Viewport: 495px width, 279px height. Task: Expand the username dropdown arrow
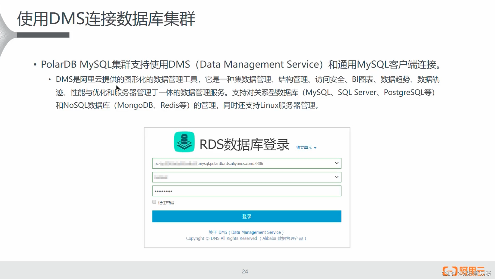click(337, 177)
